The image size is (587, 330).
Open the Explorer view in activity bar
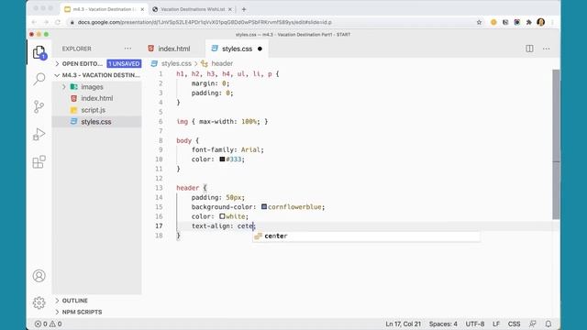pyautogui.click(x=39, y=52)
